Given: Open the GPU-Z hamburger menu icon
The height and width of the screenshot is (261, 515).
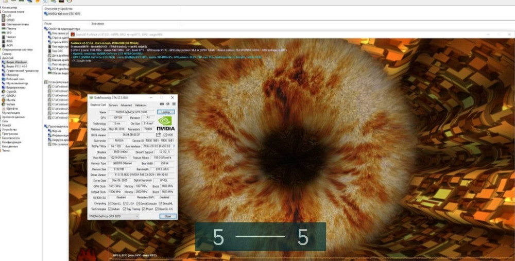Looking at the screenshot, I should click(173, 105).
